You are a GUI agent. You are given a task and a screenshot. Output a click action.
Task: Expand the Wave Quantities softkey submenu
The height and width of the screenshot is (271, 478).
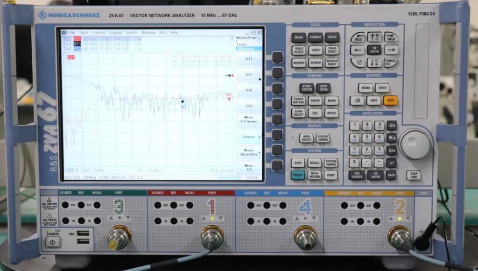[249, 152]
